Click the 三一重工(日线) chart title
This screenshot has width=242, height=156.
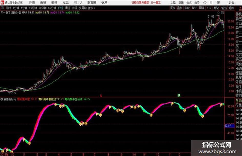9,13
